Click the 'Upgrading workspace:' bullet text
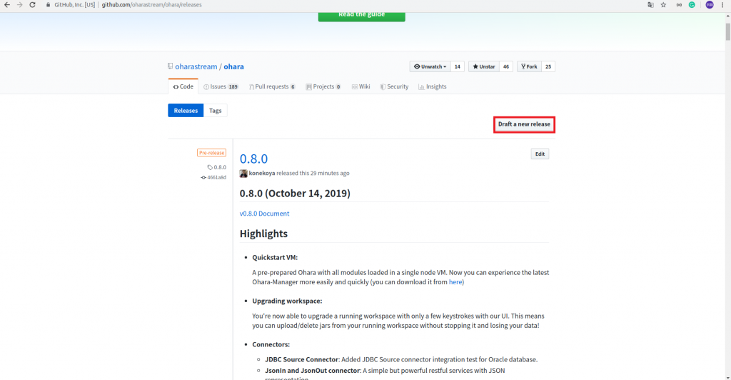The height and width of the screenshot is (380, 731). (x=287, y=301)
